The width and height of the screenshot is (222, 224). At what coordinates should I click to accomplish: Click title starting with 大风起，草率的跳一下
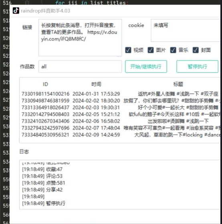pos(177,135)
